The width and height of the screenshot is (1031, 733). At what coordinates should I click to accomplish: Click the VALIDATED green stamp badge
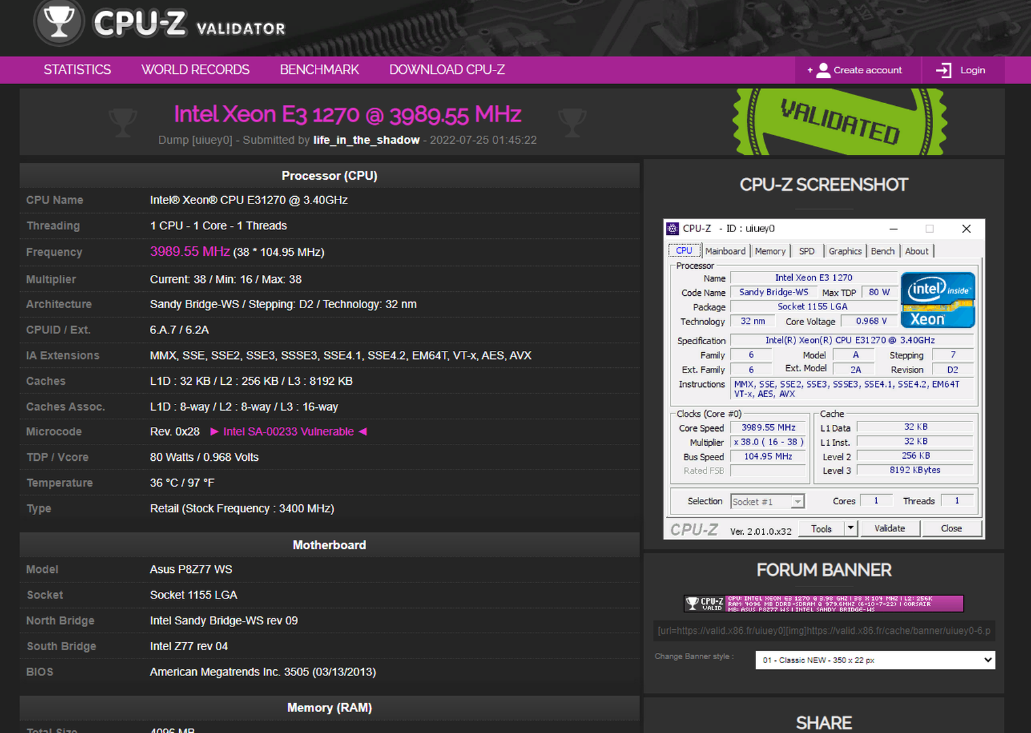tap(840, 122)
